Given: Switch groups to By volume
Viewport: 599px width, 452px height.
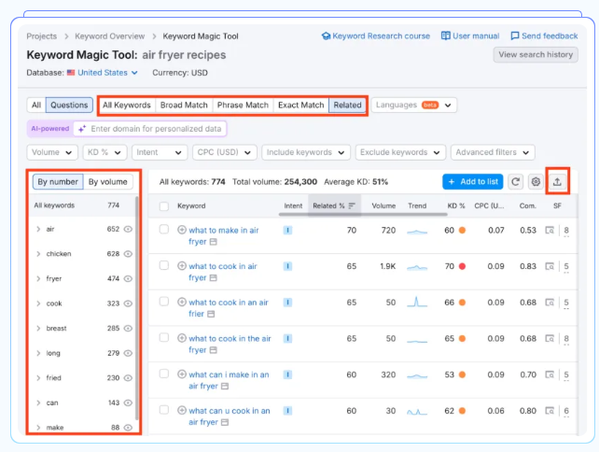Looking at the screenshot, I should (x=107, y=182).
